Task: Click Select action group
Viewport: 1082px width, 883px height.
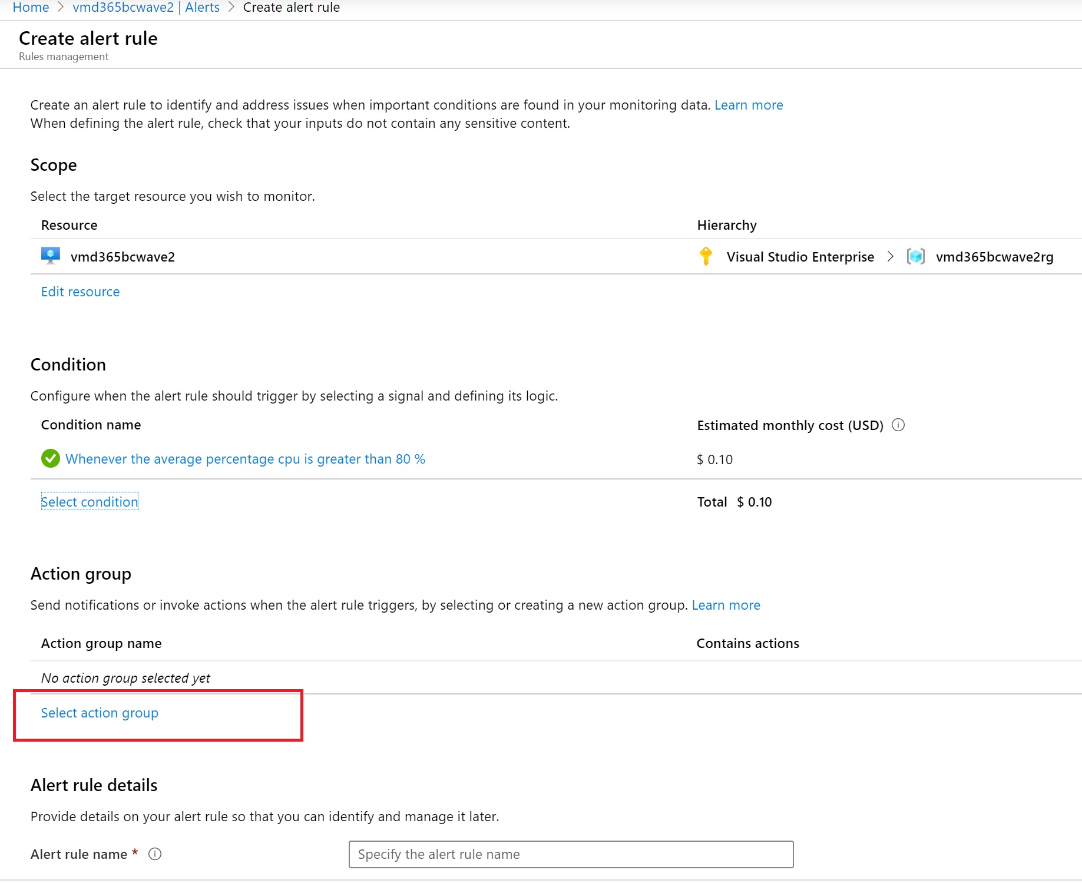Action: point(99,713)
